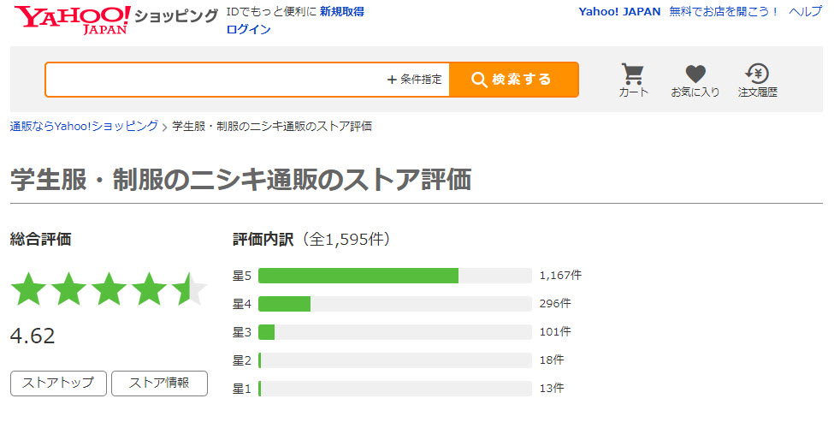
Task: Click the 新規取得 new ID link
Action: [x=341, y=11]
